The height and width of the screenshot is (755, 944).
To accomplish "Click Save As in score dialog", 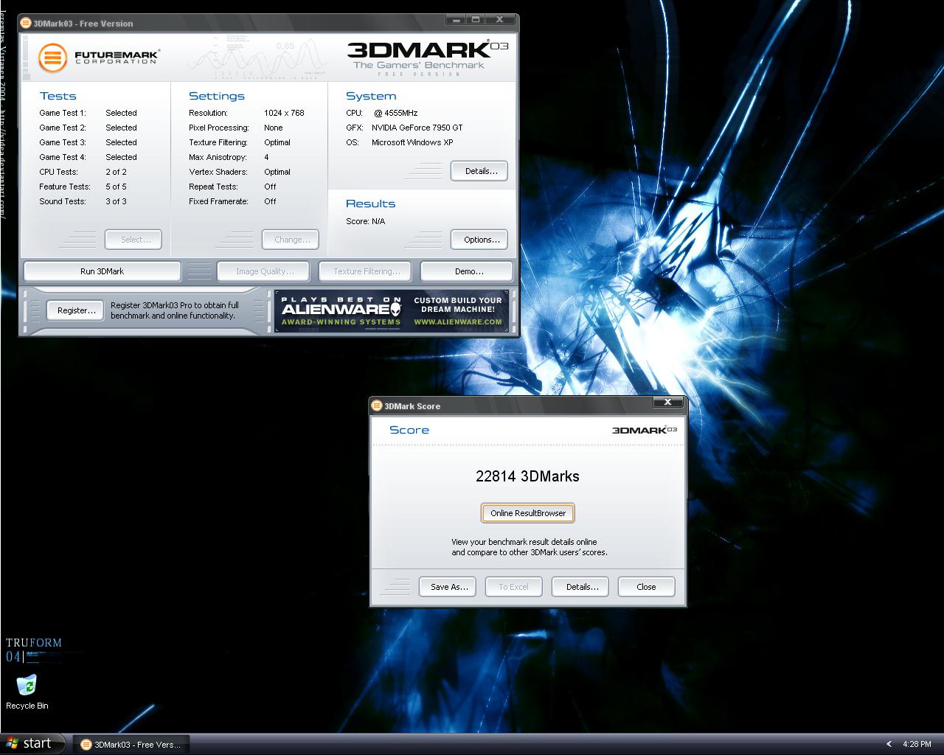I will 449,587.
